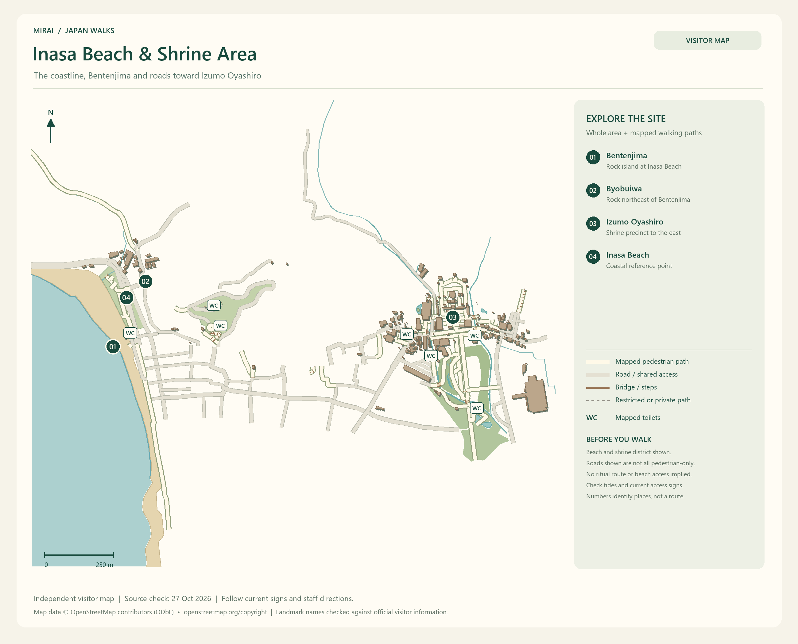Viewport: 798px width, 644px height.
Task: Click the Bridge / steps line swatch
Action: (x=598, y=388)
